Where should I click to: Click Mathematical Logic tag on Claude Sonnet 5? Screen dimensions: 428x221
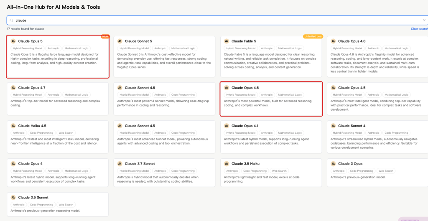[x=183, y=48]
